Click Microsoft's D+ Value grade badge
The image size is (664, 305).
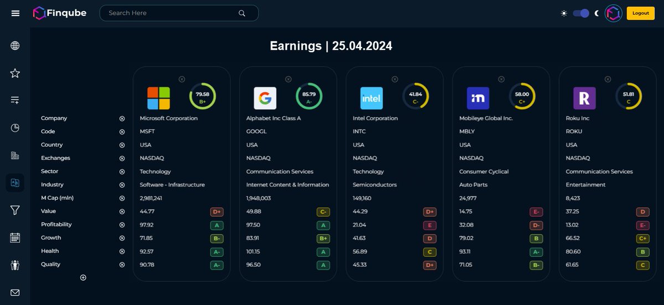pyautogui.click(x=216, y=211)
